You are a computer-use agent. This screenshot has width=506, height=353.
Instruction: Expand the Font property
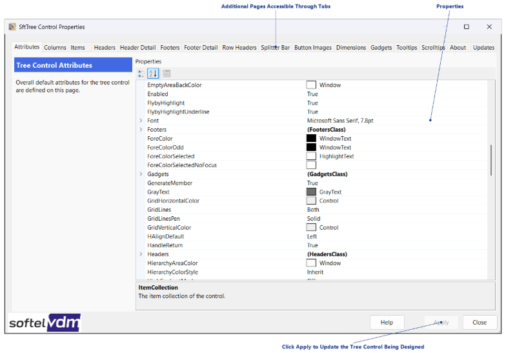click(x=141, y=121)
